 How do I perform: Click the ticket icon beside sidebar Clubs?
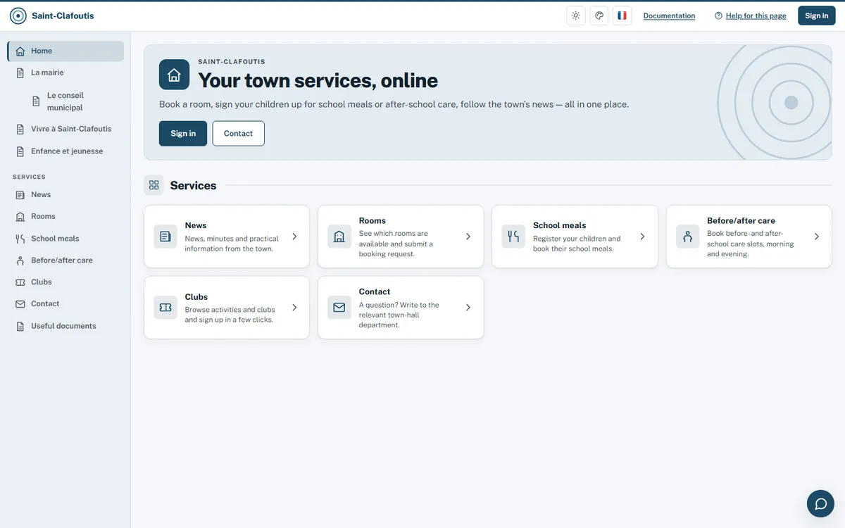[x=20, y=282]
